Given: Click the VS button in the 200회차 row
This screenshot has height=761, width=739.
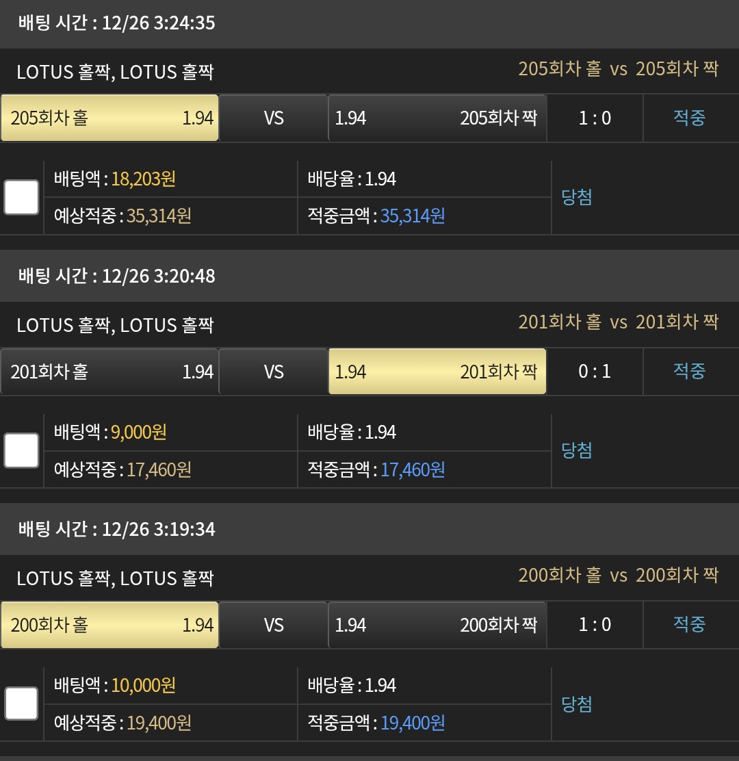Looking at the screenshot, I should point(274,624).
